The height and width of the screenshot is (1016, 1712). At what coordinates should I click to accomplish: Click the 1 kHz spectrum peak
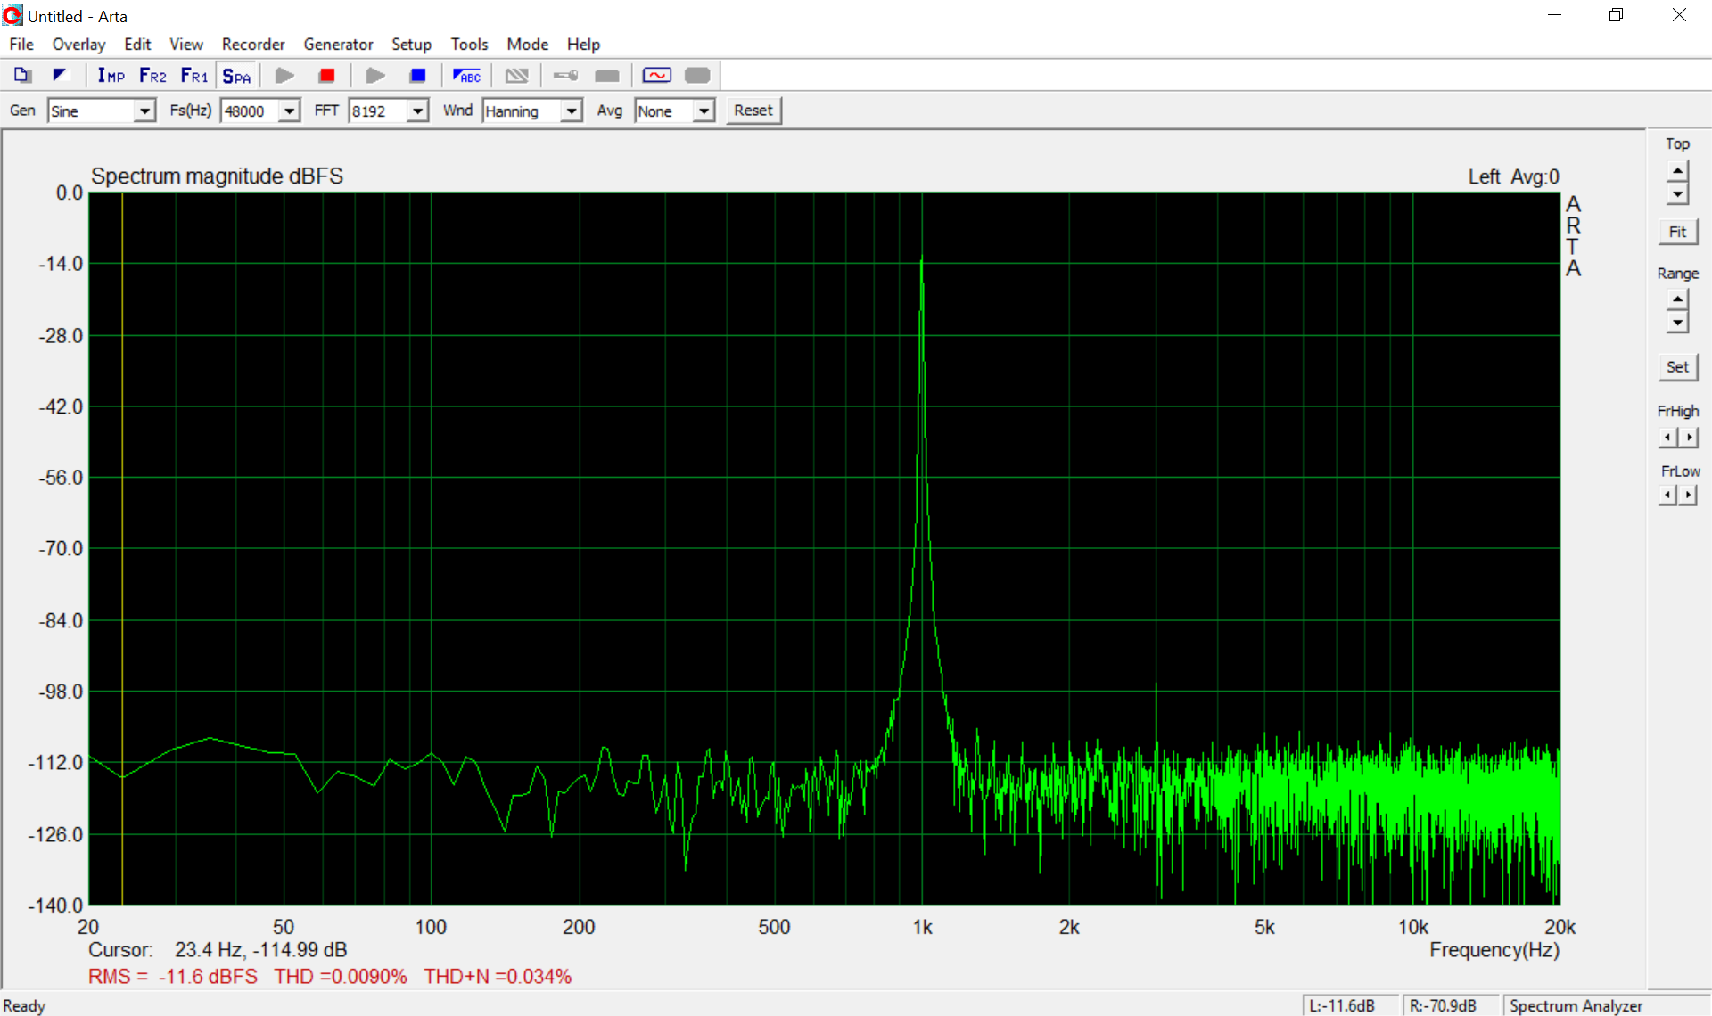[x=921, y=260]
